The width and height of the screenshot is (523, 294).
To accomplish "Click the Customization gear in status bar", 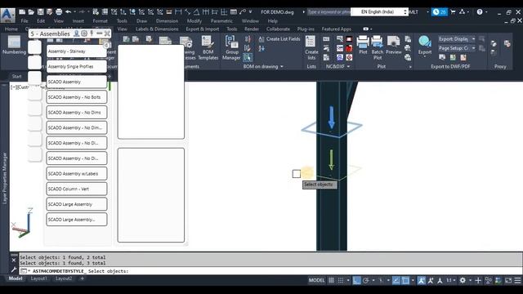I will point(463,280).
